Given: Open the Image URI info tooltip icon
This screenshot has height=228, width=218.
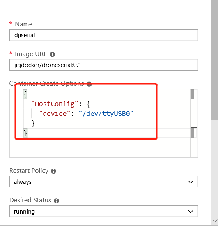Looking at the screenshot, I should (53, 54).
